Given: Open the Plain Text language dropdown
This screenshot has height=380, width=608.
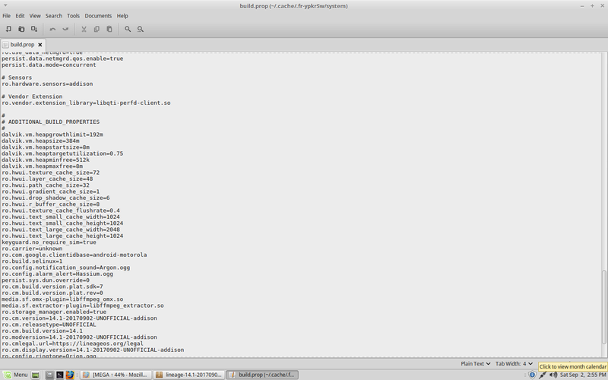Looking at the screenshot, I should coord(476,364).
